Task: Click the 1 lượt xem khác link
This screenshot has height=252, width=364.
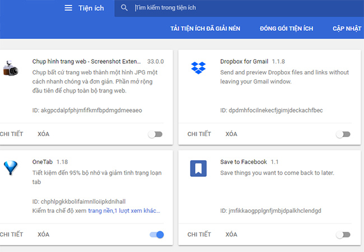Action: [138, 211]
